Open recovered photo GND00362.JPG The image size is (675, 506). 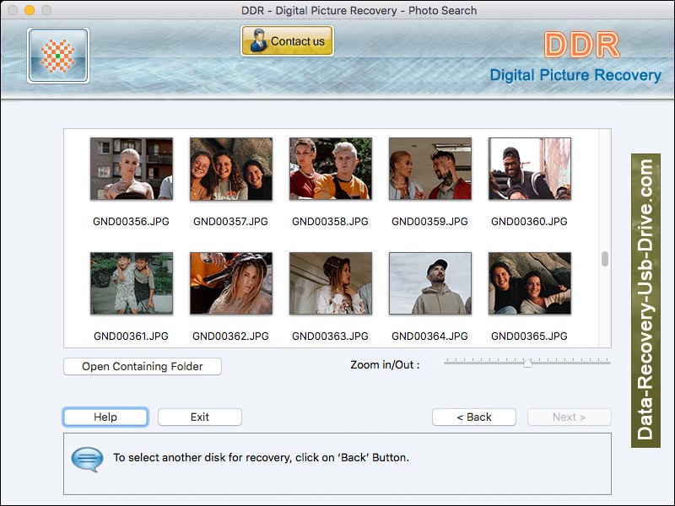pos(230,283)
